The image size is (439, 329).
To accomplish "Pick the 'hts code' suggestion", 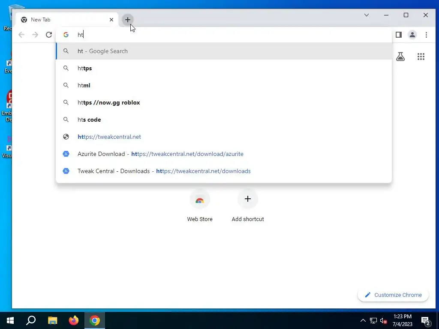I will tap(224, 120).
